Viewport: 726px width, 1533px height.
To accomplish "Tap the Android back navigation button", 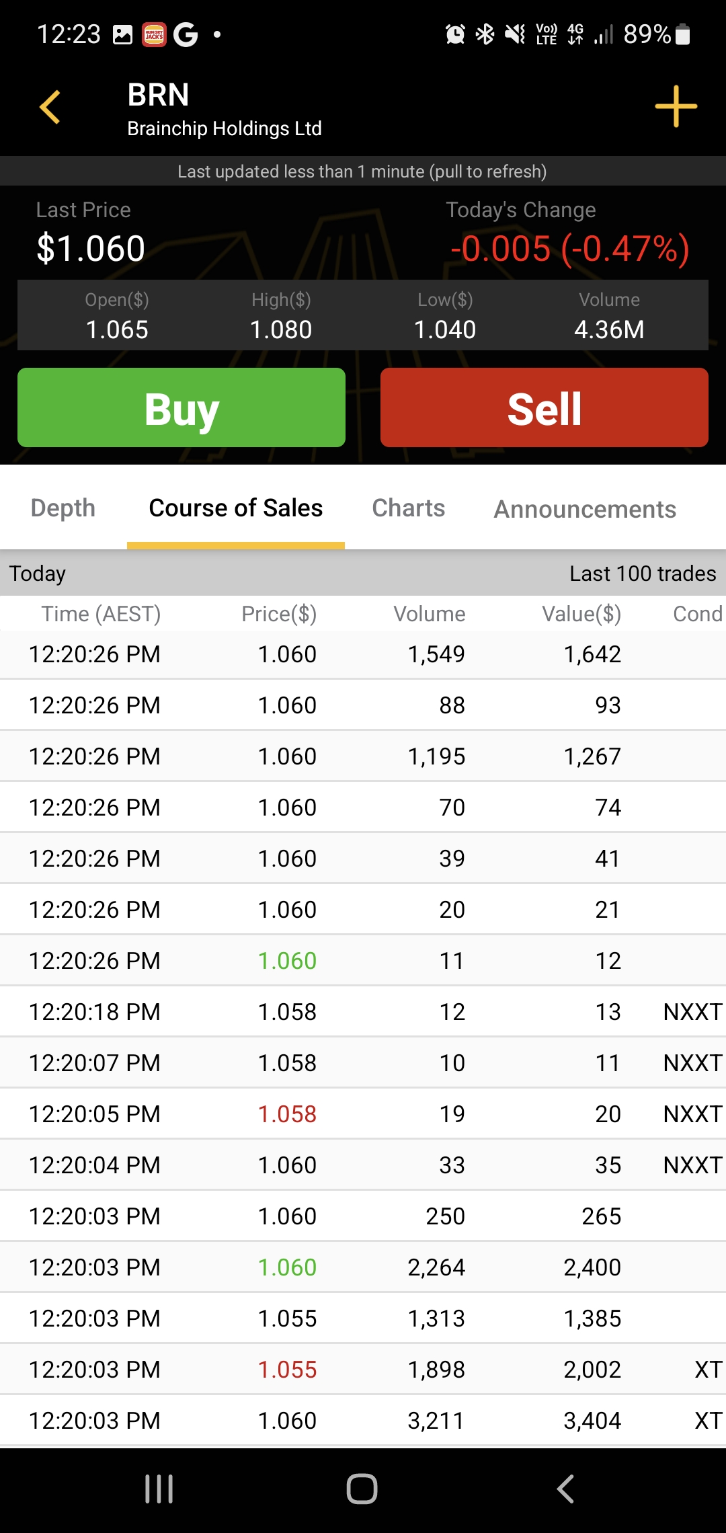I will [565, 1489].
